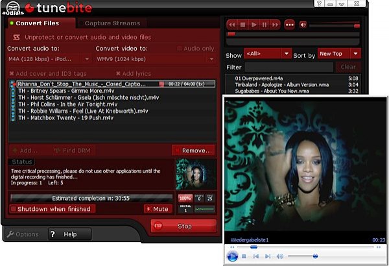Open the help question mark in title bar
Screen dimensions: 389x266
tap(319, 3)
